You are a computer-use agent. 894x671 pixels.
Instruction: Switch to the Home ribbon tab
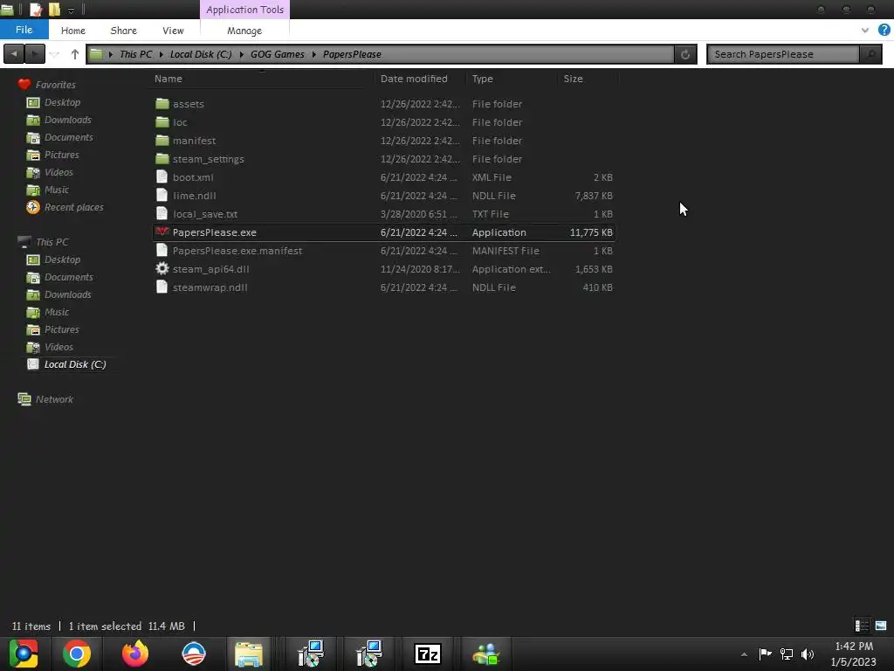[73, 31]
